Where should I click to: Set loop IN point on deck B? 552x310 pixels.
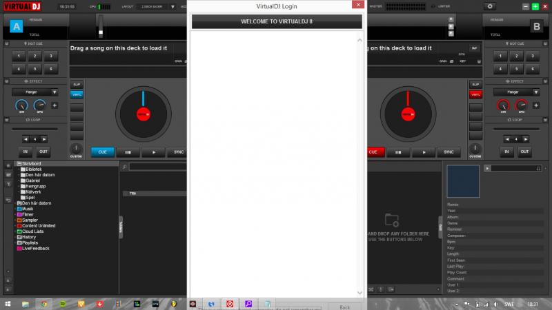pyautogui.click(x=508, y=152)
